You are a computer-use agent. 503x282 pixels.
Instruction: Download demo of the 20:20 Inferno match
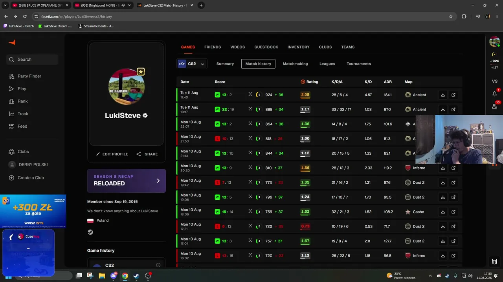point(443,168)
